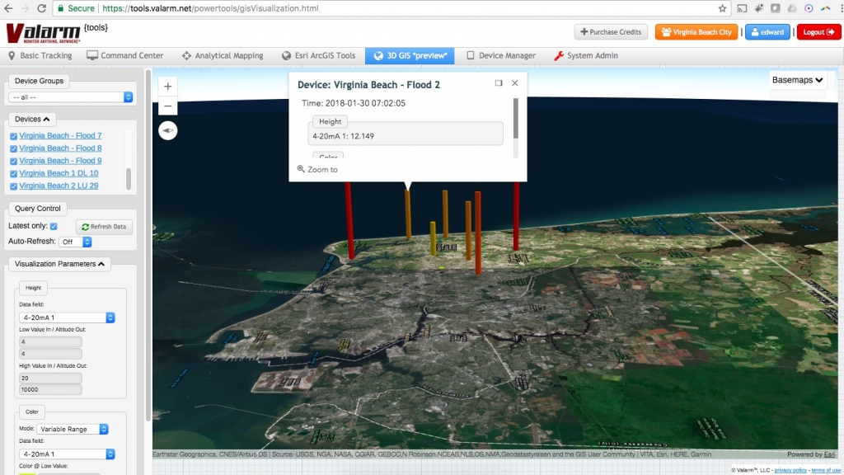Click the devices list scrollbar
Viewport: 844px width, 475px height.
128,179
